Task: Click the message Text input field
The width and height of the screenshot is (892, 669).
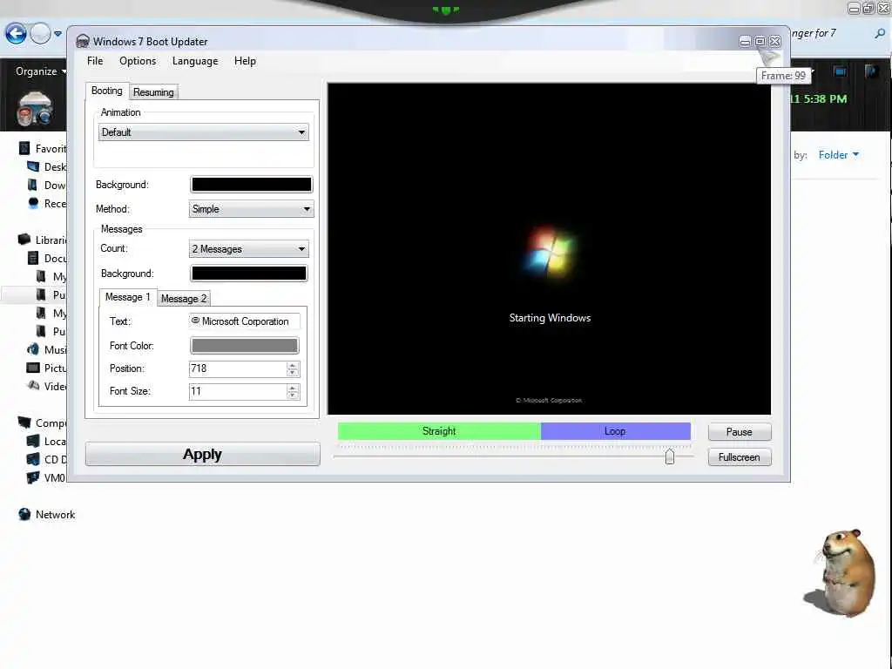Action: point(245,321)
